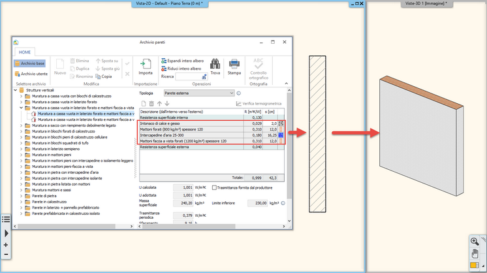Click the delete layer trash icon
This screenshot has width=487, height=273.
[x=151, y=104]
